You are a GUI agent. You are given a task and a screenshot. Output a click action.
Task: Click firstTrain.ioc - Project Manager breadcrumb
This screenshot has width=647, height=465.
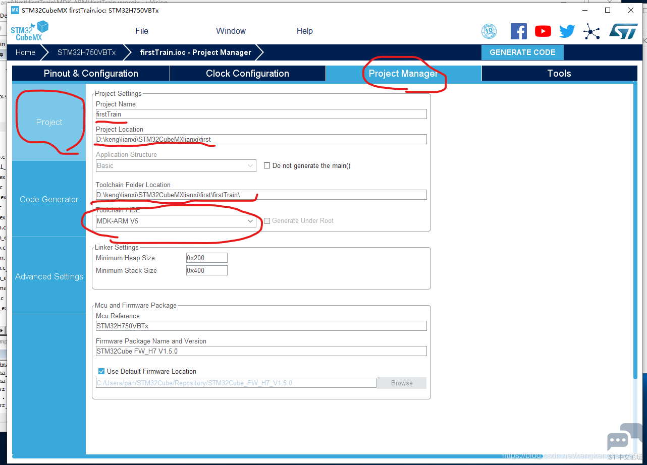(195, 52)
